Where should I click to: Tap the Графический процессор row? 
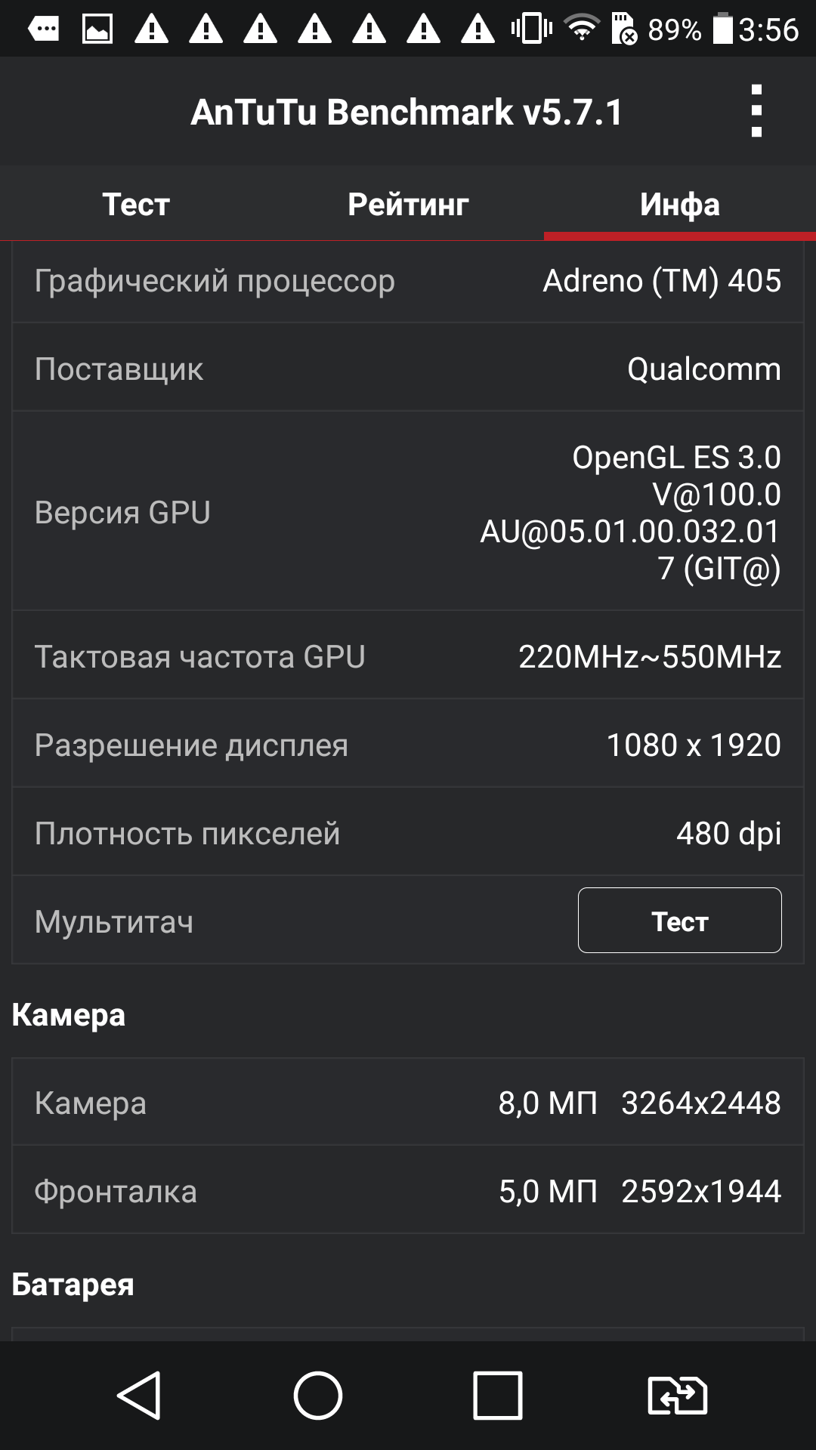point(408,281)
